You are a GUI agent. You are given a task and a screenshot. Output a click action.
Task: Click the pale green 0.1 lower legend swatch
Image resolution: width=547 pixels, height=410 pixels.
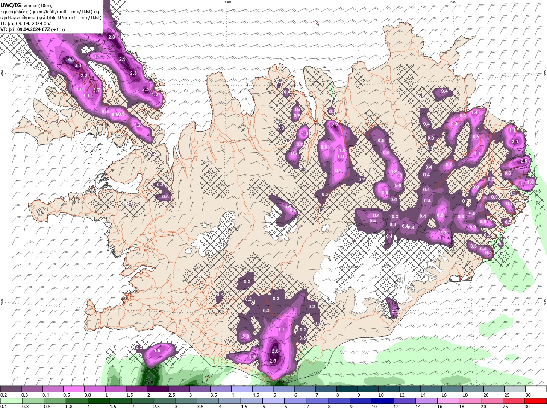click(11, 401)
